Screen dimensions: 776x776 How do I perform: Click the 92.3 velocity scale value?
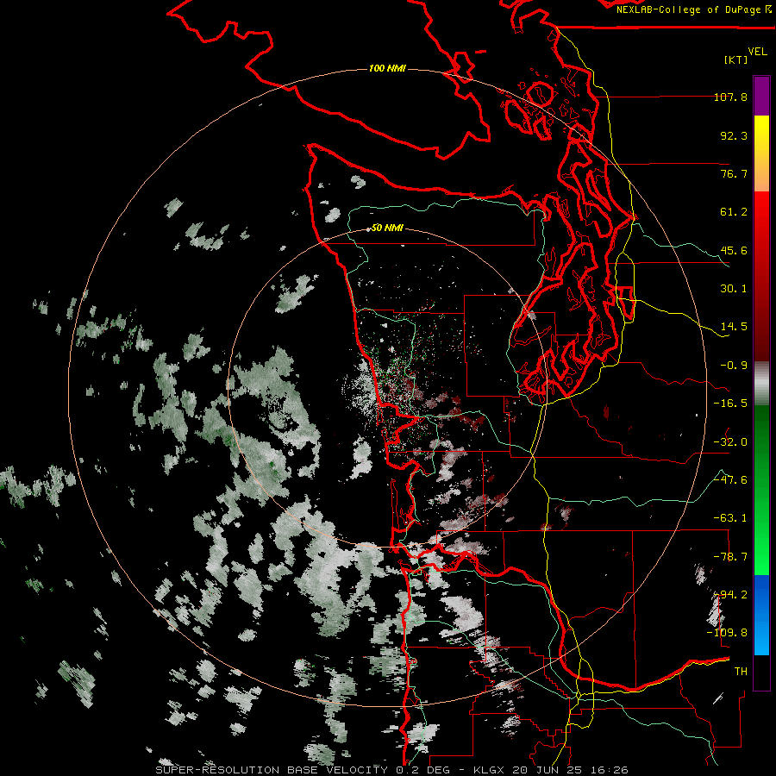(734, 135)
